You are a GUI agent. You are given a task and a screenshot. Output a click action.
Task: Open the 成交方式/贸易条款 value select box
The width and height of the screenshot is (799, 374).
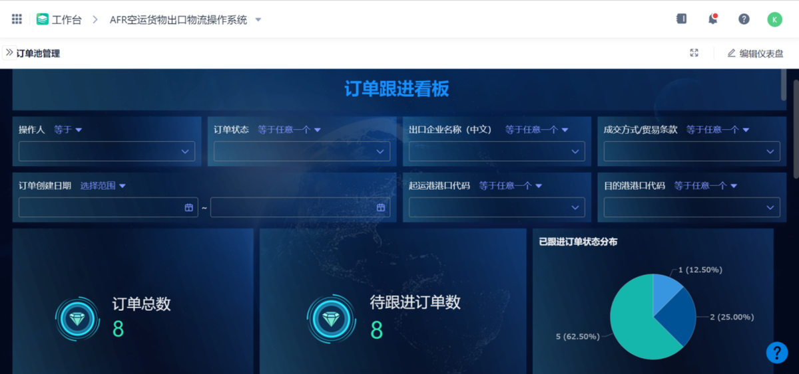[x=692, y=151]
